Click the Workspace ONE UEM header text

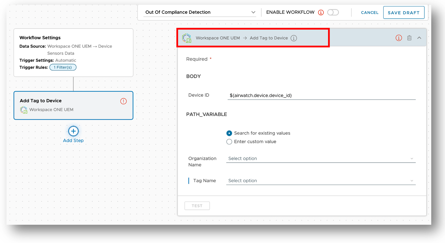[x=218, y=38]
